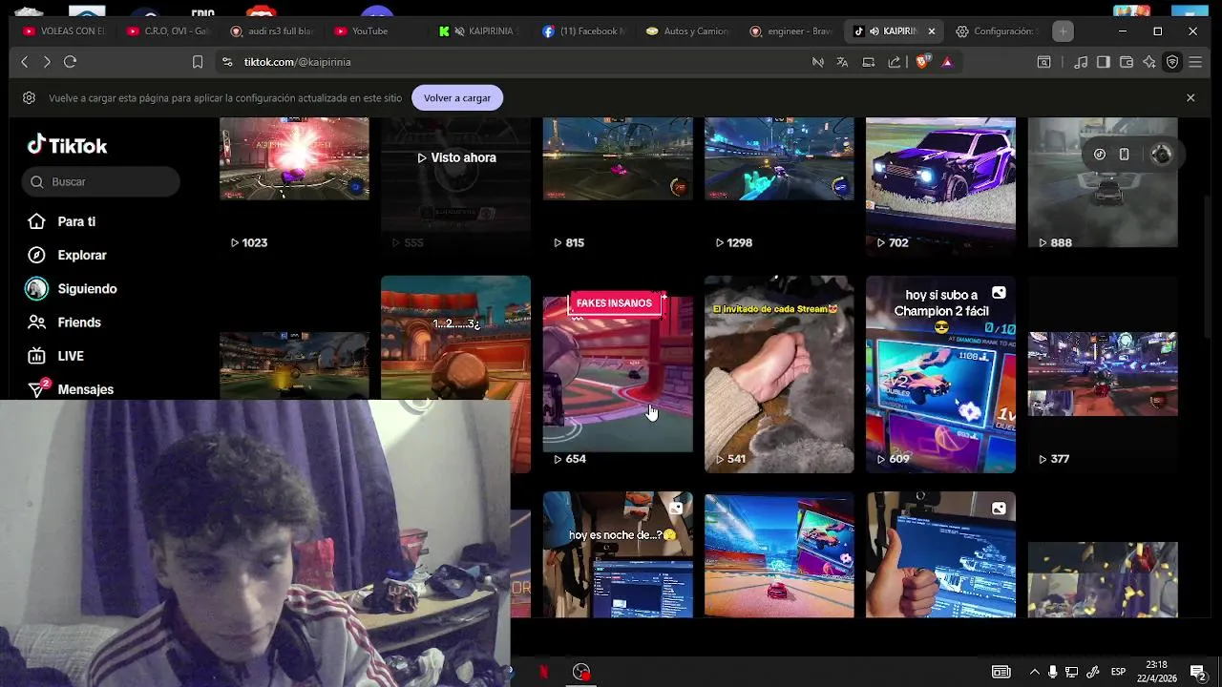
Task: Close the active KAIPIRINIA TikTok tab
Action: [x=932, y=31]
